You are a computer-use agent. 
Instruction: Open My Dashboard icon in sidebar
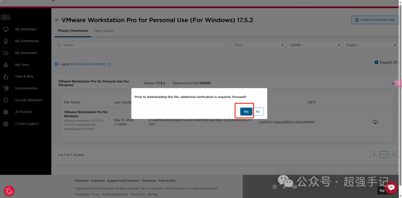[x=6, y=29]
